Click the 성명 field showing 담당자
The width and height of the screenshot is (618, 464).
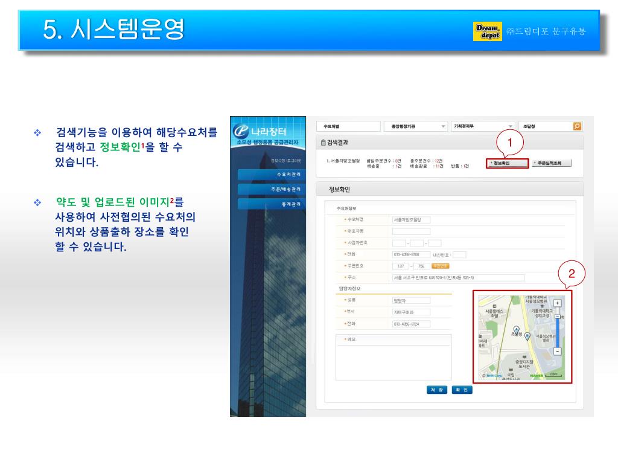coord(411,301)
